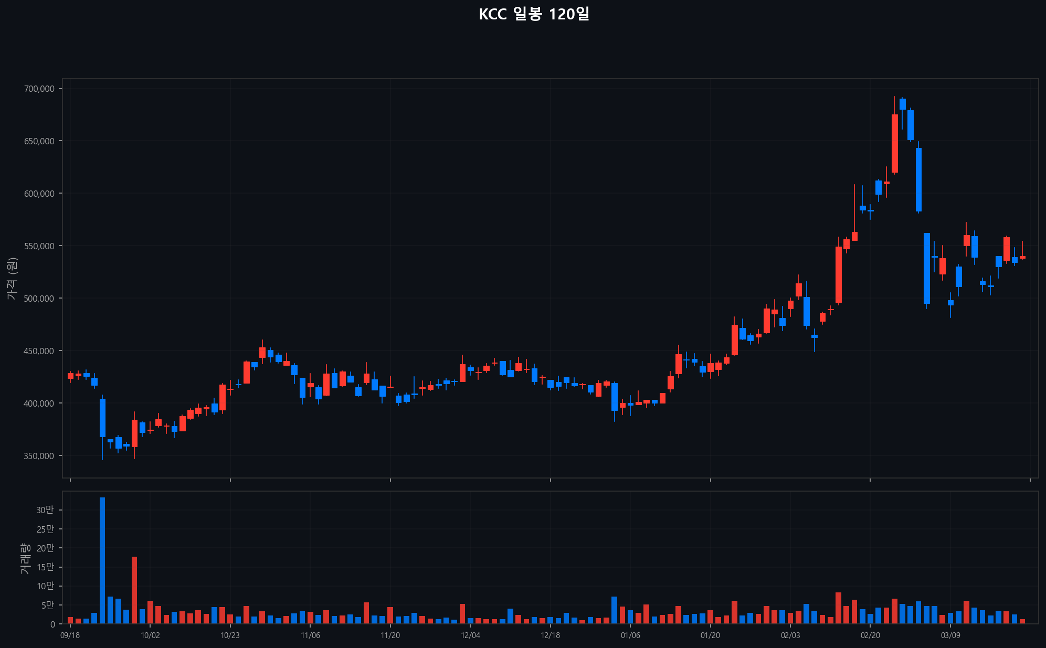Click the 02/20 date label
1046x648 pixels.
(x=870, y=635)
